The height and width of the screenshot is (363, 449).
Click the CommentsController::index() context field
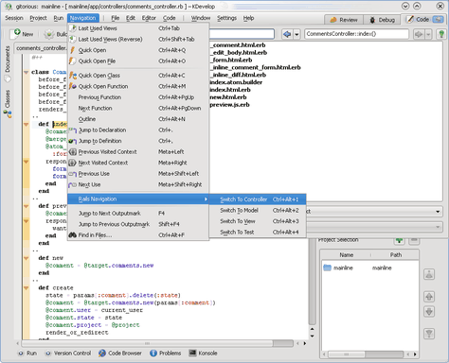click(357, 34)
